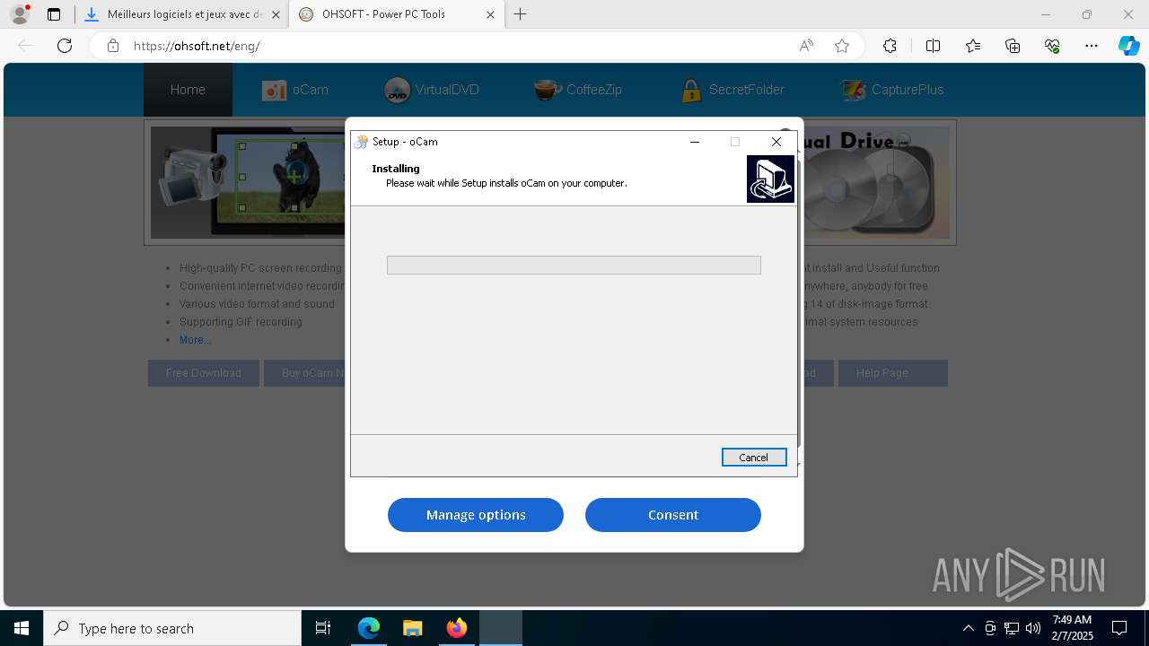Open the VirtualDVD menu item

pos(432,90)
